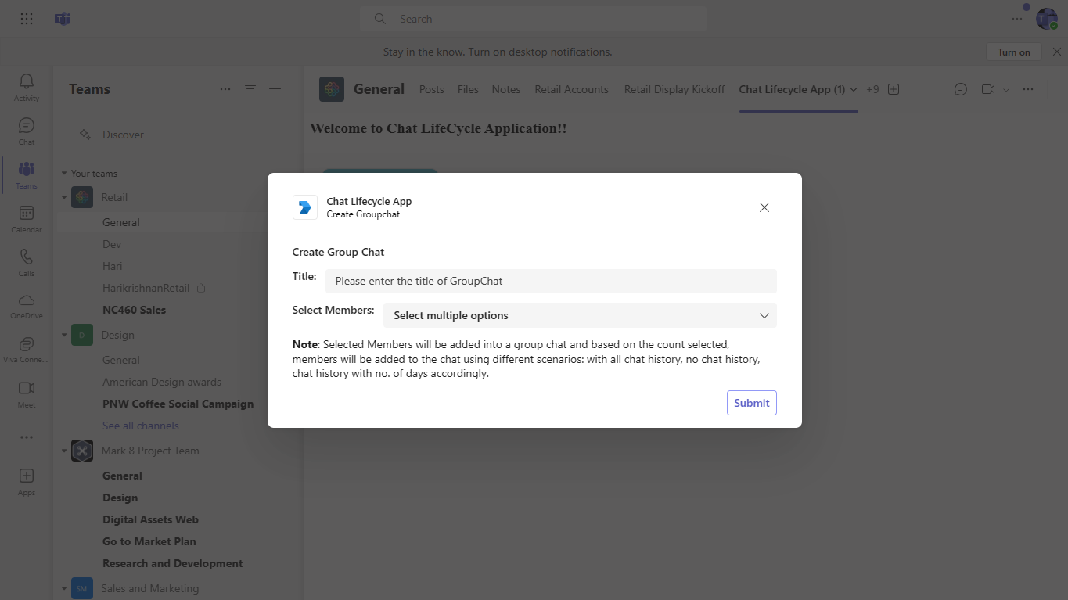Click the Chat Lifecycle App dialog logo
The width and height of the screenshot is (1068, 600).
click(305, 207)
